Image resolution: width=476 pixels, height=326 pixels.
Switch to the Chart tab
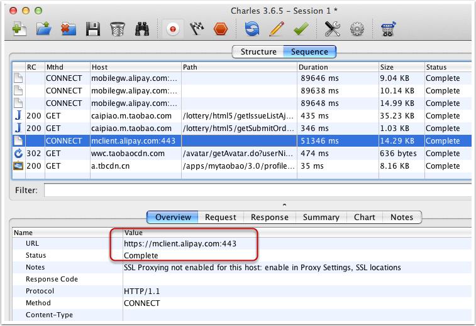[364, 218]
